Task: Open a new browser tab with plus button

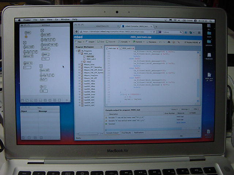Action: tap(156, 27)
